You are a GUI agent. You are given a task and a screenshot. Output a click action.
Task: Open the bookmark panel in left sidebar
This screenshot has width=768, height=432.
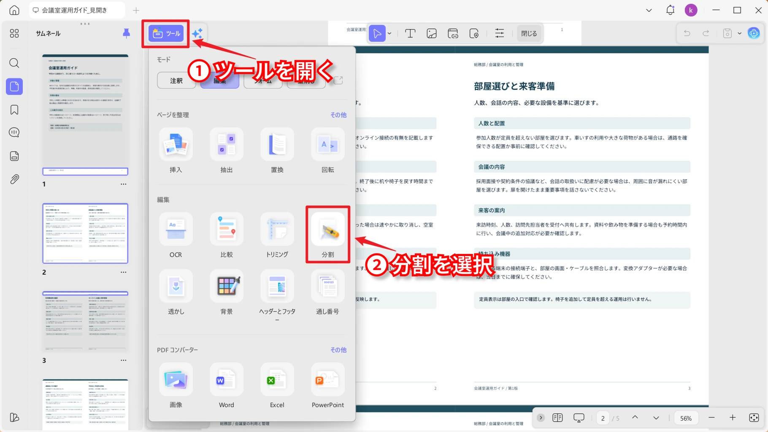[x=14, y=110]
